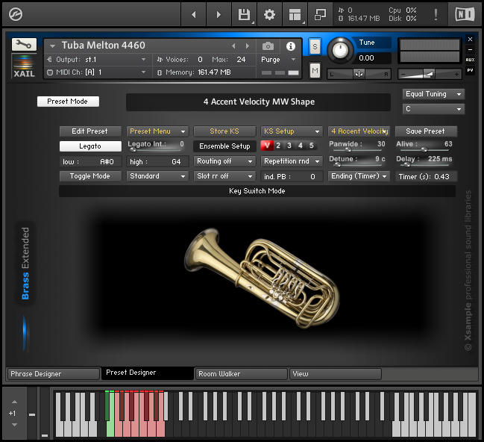Click the Ensemble Setup button
This screenshot has height=442, width=484.
pyautogui.click(x=224, y=146)
